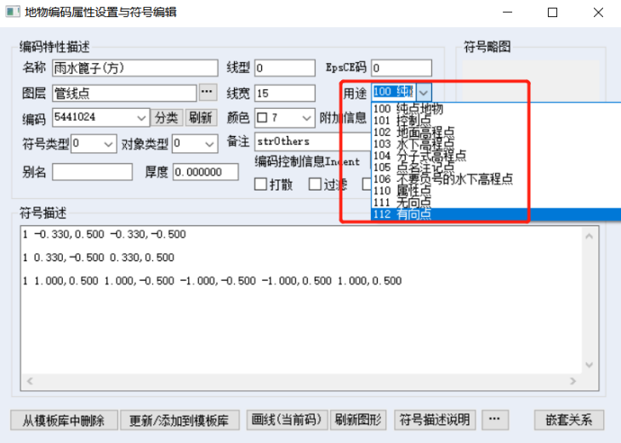Collapse the 用途 dropdown arrow
Image resolution: width=621 pixels, height=443 pixels.
coord(424,92)
